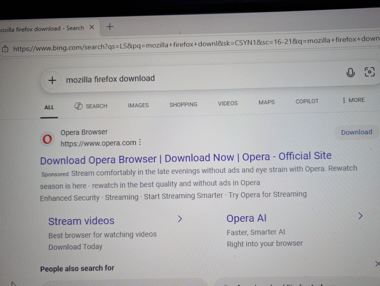Switch to the IMAGES tab
This screenshot has width=380, height=286.
138,105
